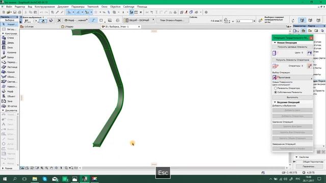The image size is (326, 183).
Task: Switch to the 1-й этаж tab
Action: [40, 27]
